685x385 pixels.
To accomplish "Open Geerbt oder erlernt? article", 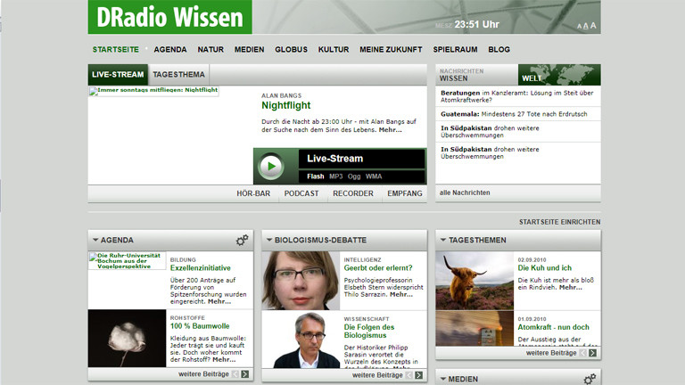I will click(378, 268).
